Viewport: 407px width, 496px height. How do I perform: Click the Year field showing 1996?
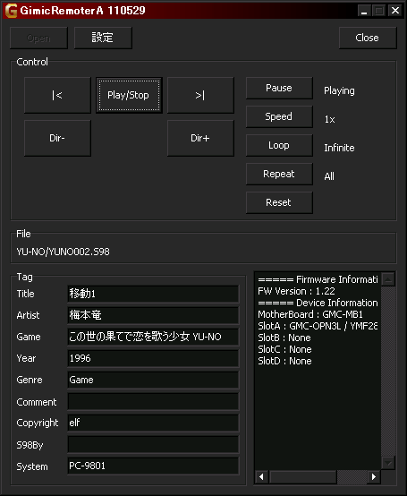tap(153, 358)
